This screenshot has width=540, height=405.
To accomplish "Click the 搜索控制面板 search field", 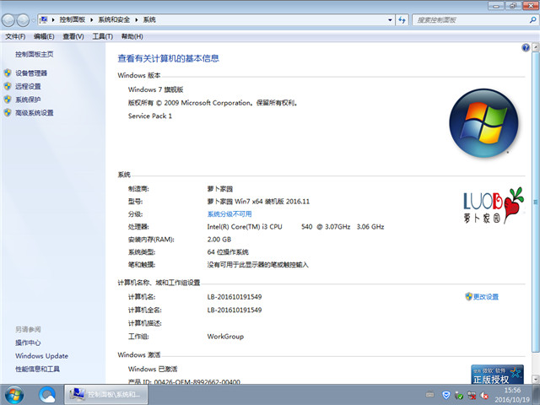I will [471, 20].
